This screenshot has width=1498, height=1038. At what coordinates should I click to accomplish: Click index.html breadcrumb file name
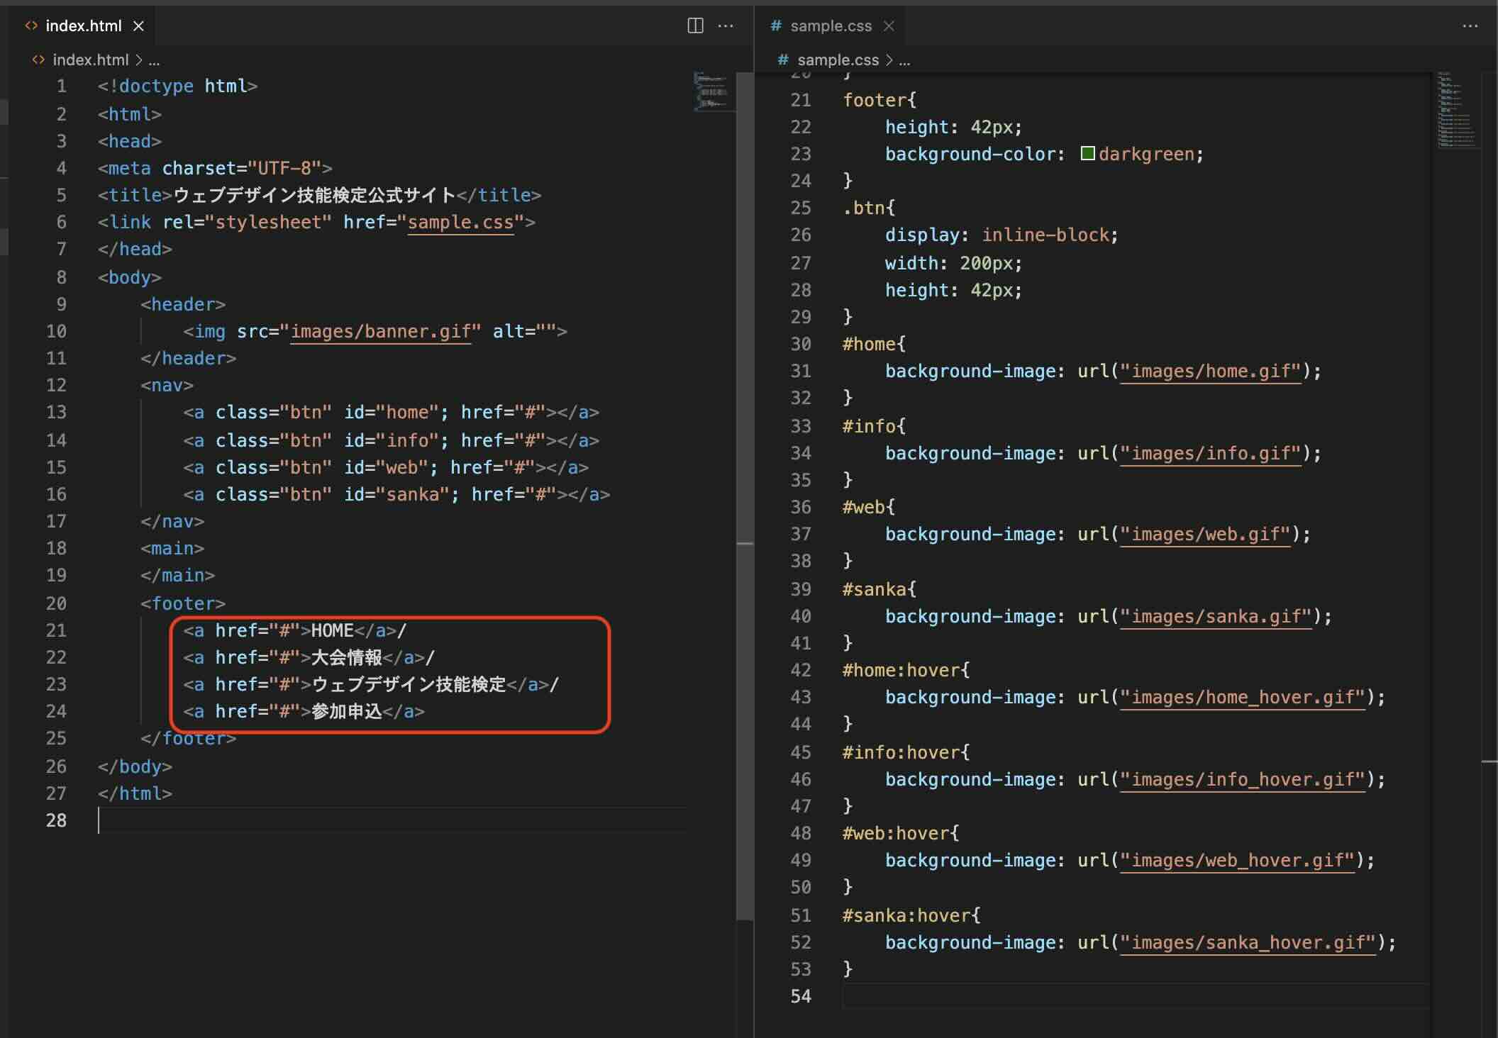click(x=90, y=60)
